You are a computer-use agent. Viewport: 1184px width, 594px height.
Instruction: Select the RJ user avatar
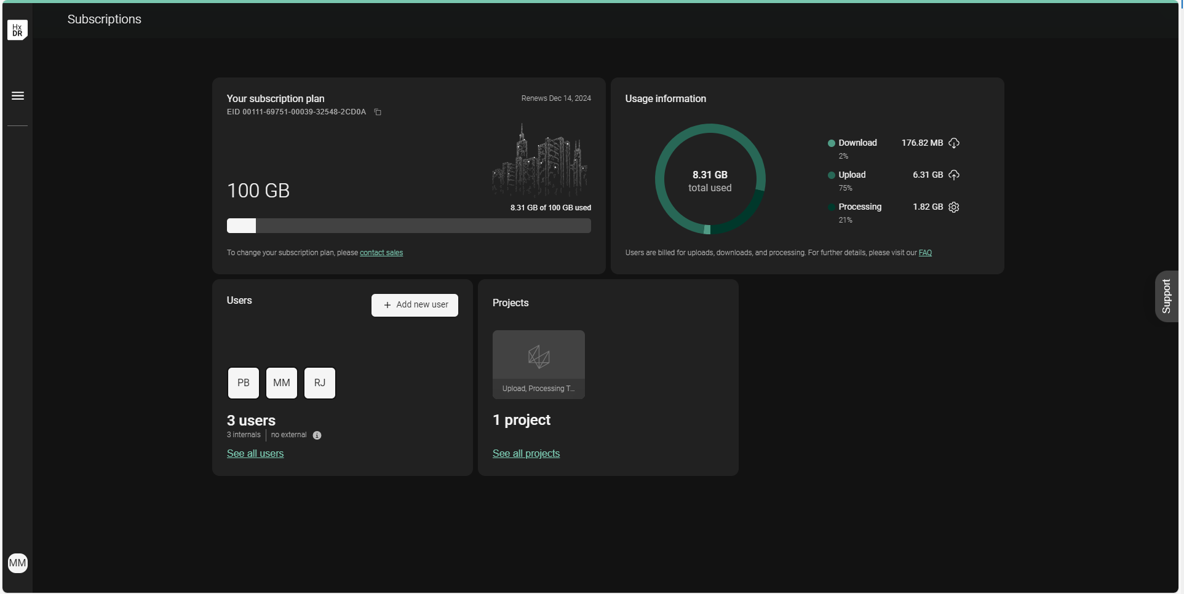pos(320,383)
